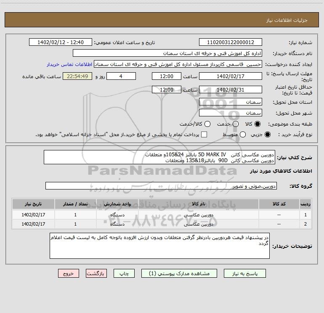Click the announcement date field 1402/02/12 - 12:40
The image size is (324, 313).
pos(61,42)
